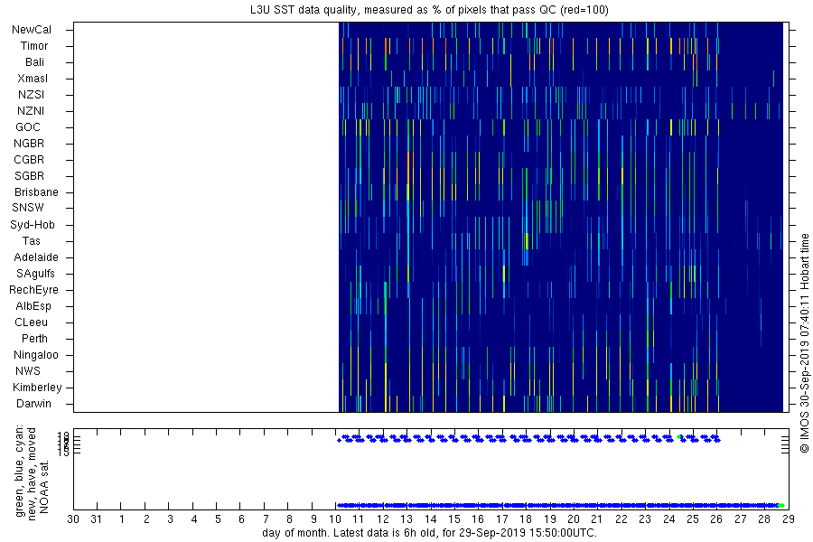Screen dimensions: 813x542
Task: Click the XmasI region label
Action: (x=33, y=79)
